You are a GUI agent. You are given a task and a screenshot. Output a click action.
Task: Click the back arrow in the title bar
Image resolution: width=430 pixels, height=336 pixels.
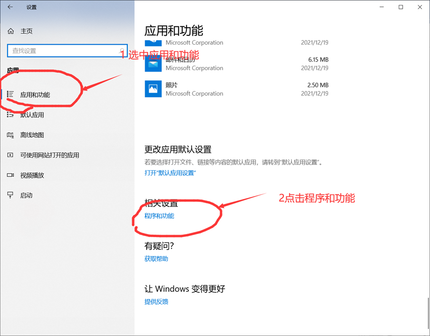[11, 7]
